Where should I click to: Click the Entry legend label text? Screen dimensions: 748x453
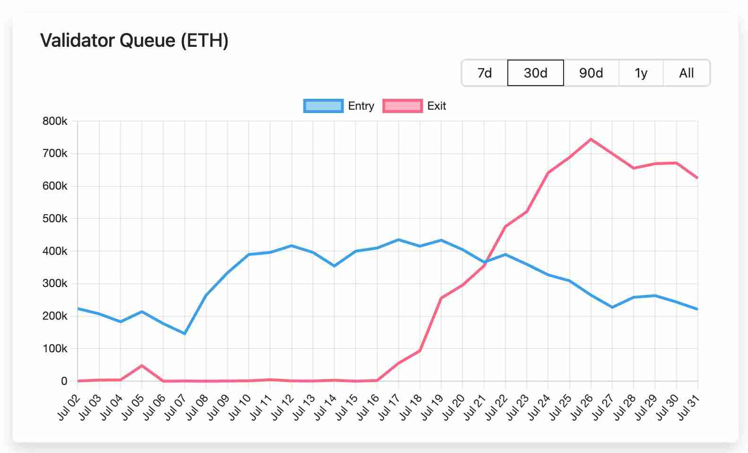361,105
